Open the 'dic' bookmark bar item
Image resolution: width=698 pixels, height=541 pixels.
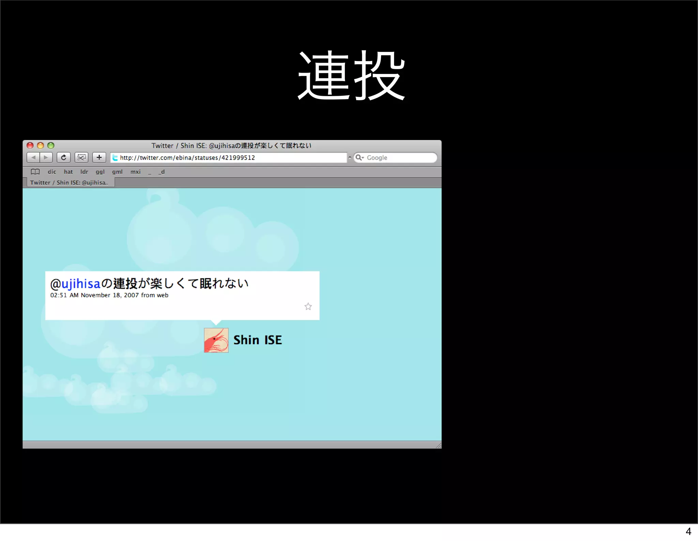pos(52,172)
